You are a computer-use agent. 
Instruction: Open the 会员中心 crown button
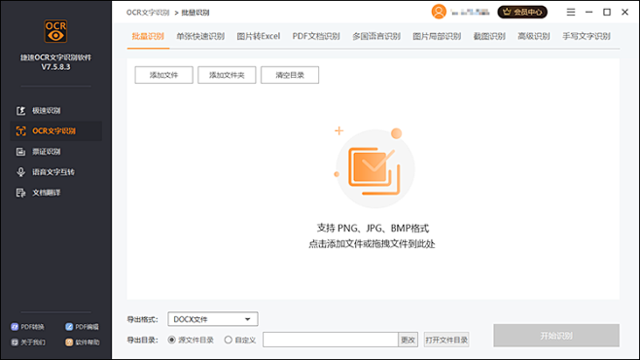click(x=522, y=12)
